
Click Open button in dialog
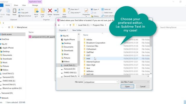click(x=127, y=86)
